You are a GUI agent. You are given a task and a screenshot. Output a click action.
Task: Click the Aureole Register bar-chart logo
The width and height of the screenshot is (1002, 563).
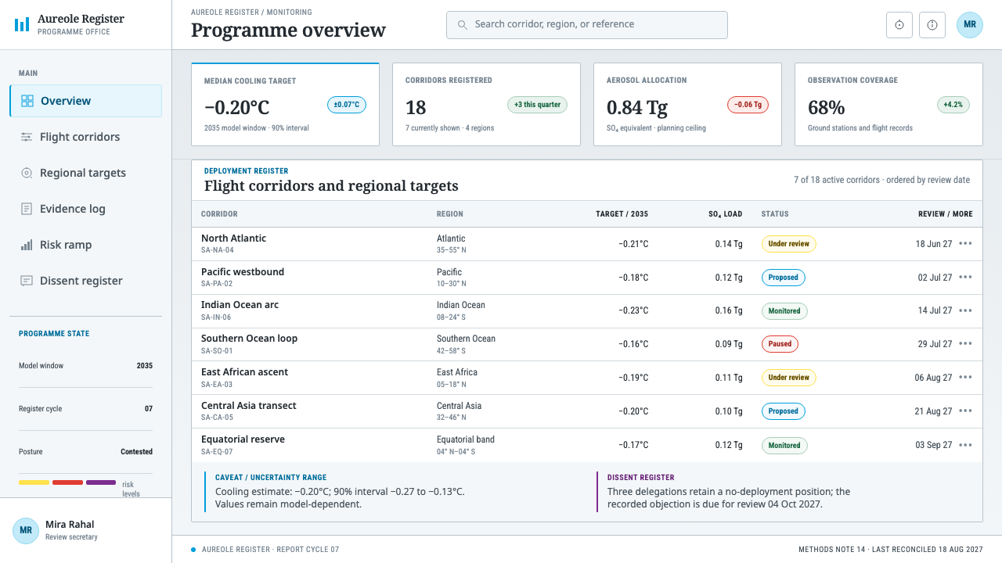pyautogui.click(x=22, y=24)
